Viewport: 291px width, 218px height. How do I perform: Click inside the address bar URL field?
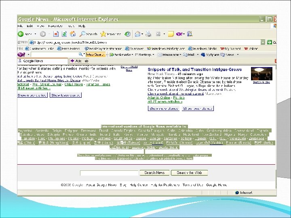[x=147, y=42]
